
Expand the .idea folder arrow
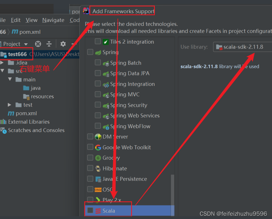pyautogui.click(x=2, y=63)
